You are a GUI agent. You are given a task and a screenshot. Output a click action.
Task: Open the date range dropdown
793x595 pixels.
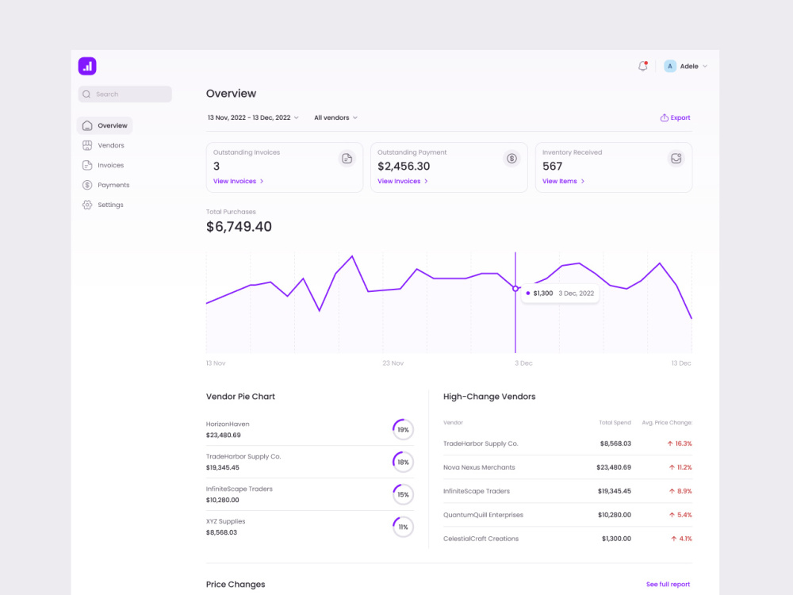(x=253, y=117)
